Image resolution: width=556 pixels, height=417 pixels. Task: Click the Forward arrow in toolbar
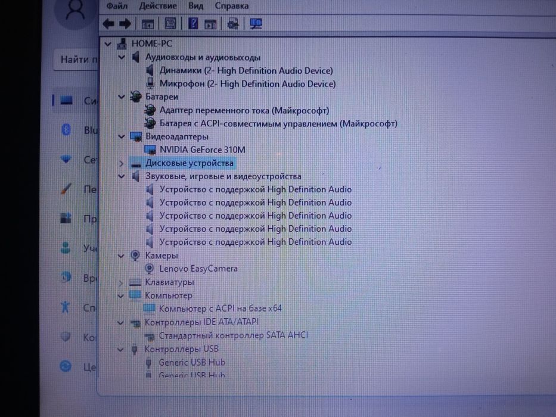pyautogui.click(x=125, y=24)
